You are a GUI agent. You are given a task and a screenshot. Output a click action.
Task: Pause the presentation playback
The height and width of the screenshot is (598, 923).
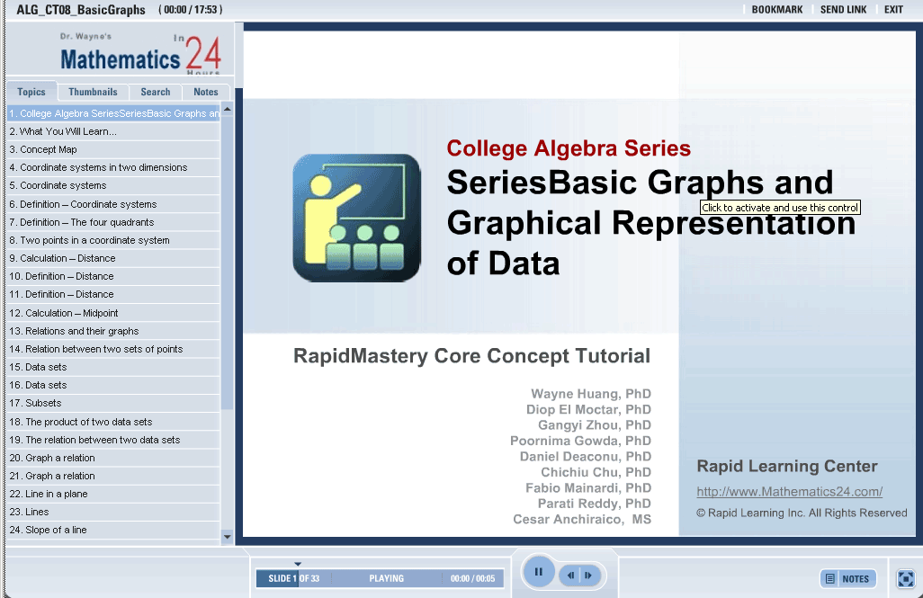tap(538, 572)
